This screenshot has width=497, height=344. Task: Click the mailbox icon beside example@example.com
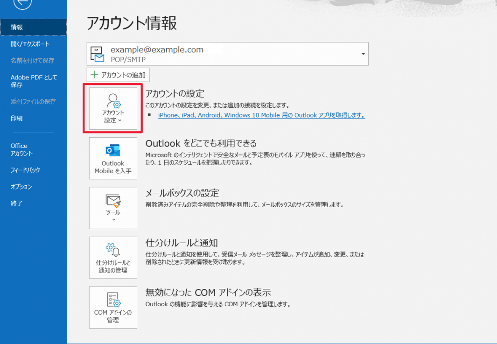pyautogui.click(x=98, y=54)
